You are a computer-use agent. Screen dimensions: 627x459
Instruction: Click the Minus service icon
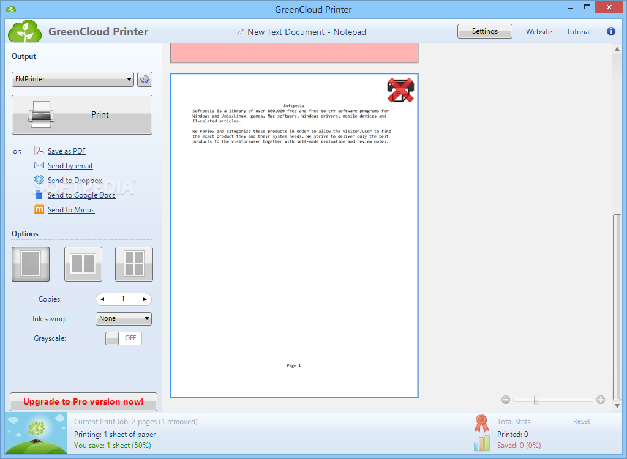point(39,209)
